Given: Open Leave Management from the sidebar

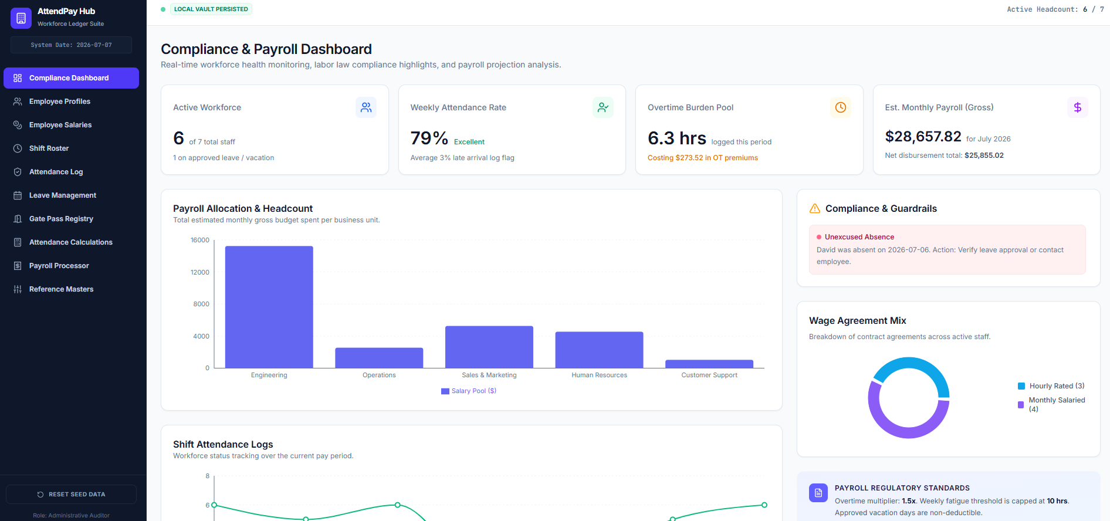Looking at the screenshot, I should tap(71, 195).
